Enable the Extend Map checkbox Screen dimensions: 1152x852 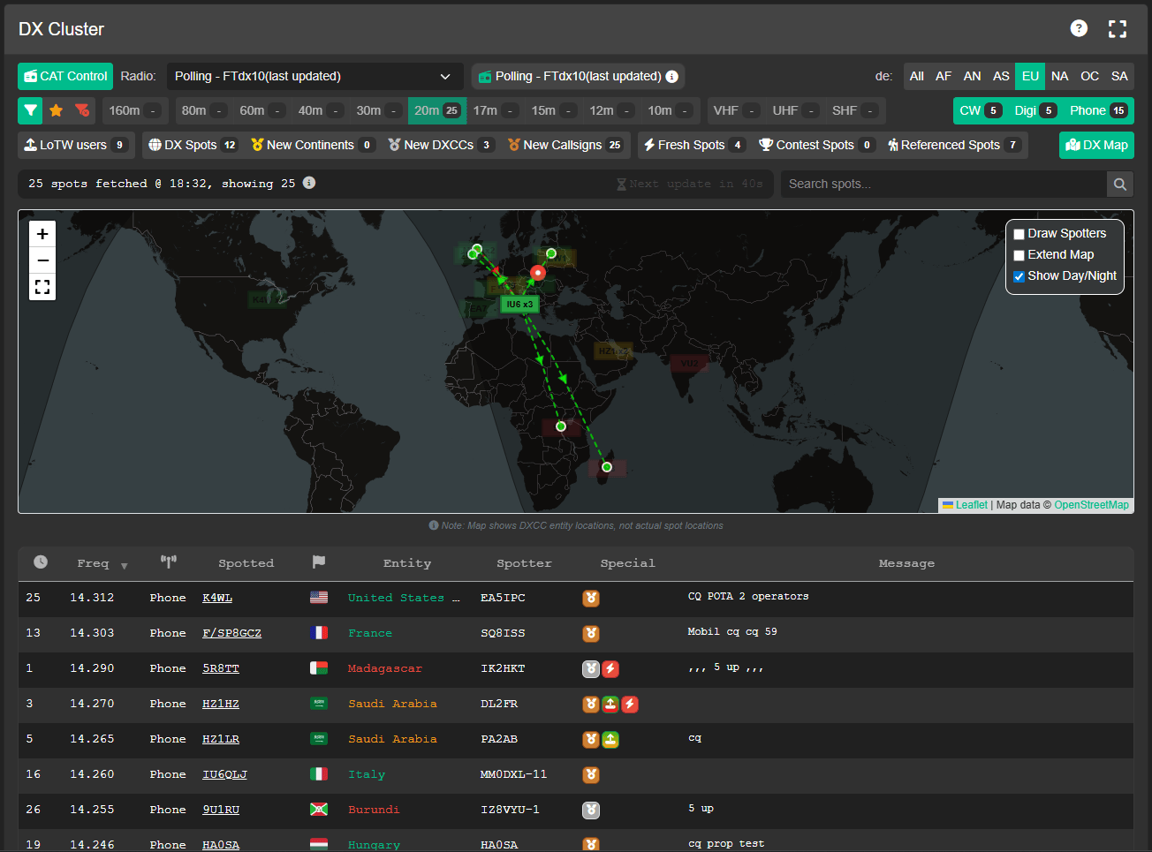[1019, 255]
